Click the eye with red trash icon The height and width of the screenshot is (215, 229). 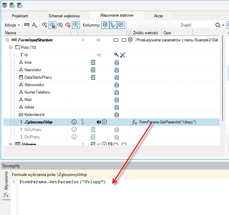tap(68, 25)
